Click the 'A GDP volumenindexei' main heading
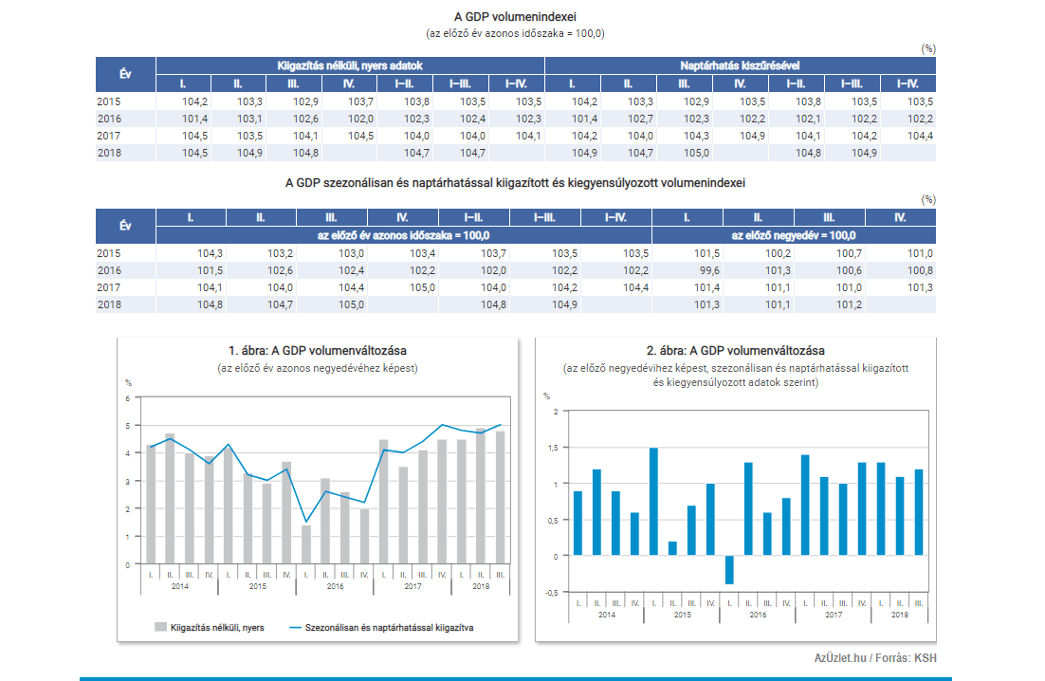 [515, 16]
